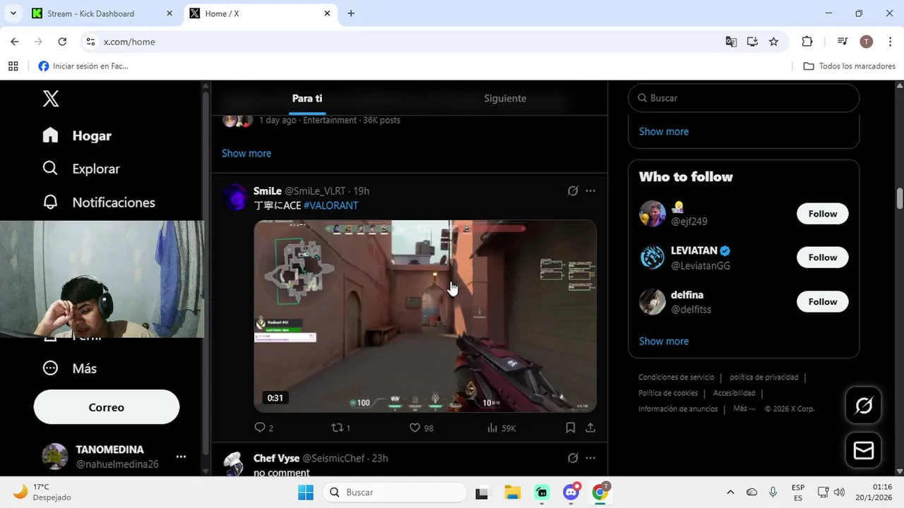This screenshot has height=508, width=904.
Task: Reply to SmiLe's post
Action: pyautogui.click(x=263, y=428)
